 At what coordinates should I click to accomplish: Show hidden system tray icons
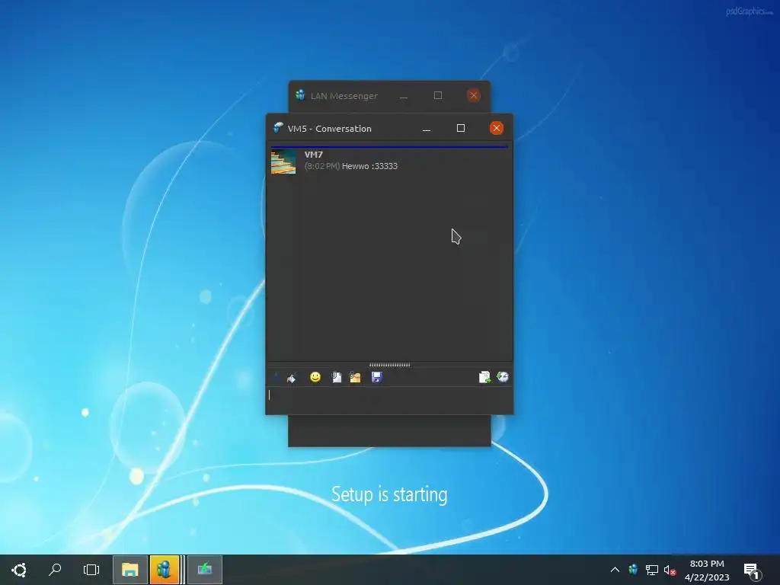point(615,570)
